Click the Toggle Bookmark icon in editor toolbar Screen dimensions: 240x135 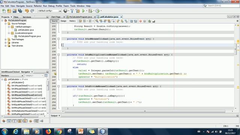tap(126, 21)
